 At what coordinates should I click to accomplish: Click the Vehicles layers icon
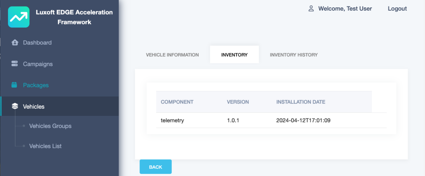tap(15, 106)
